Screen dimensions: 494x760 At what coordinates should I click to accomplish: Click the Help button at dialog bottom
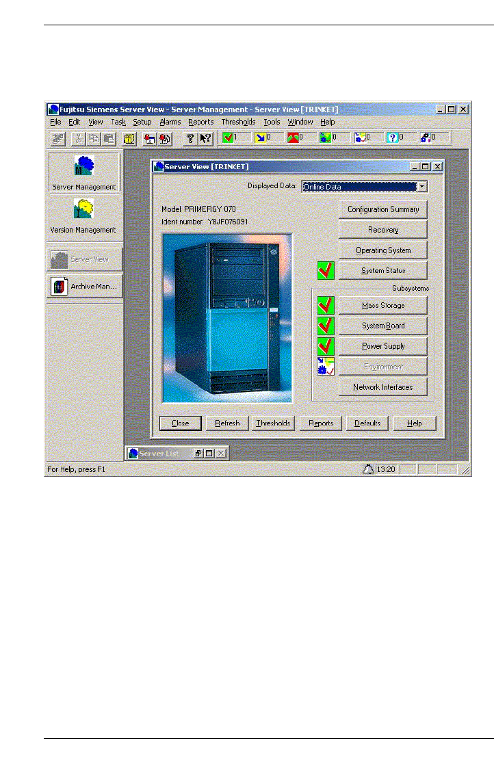[x=415, y=423]
